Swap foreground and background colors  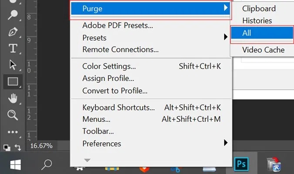tap(18, 147)
